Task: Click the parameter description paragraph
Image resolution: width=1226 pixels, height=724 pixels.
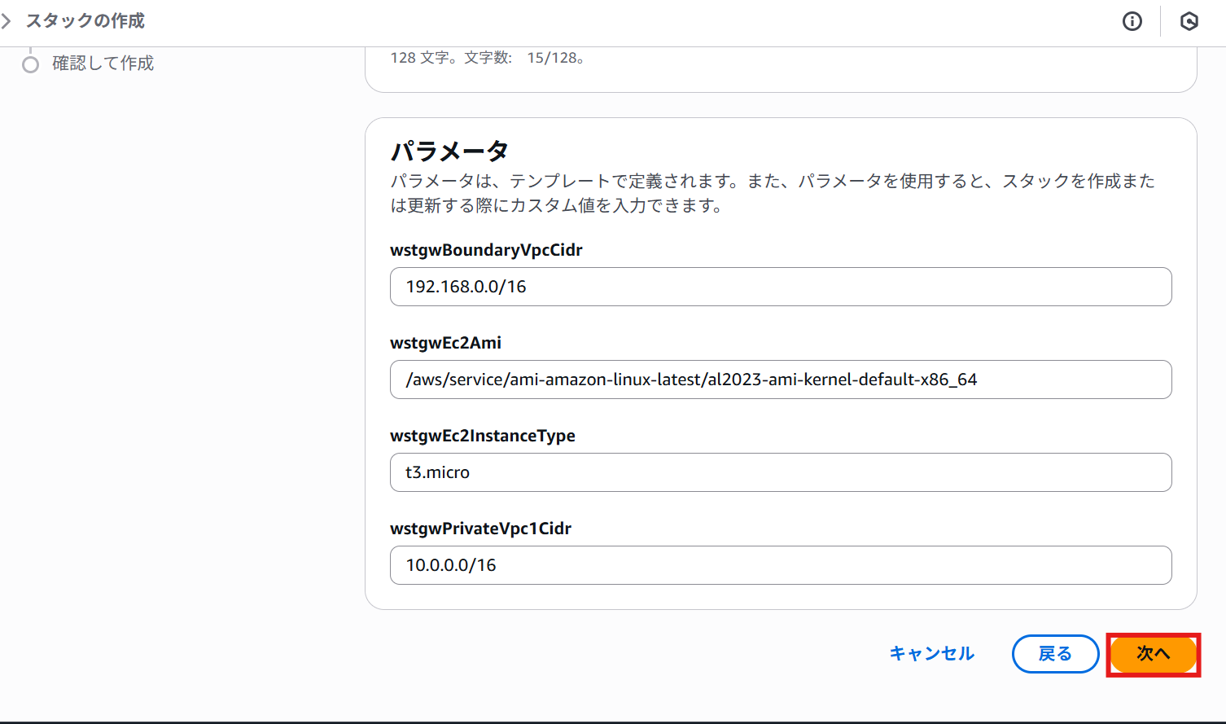Action: tap(773, 193)
